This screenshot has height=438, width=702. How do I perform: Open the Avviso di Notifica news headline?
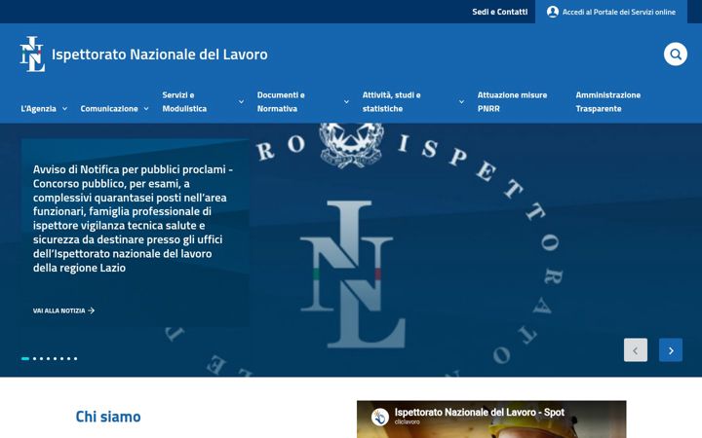[x=133, y=218]
